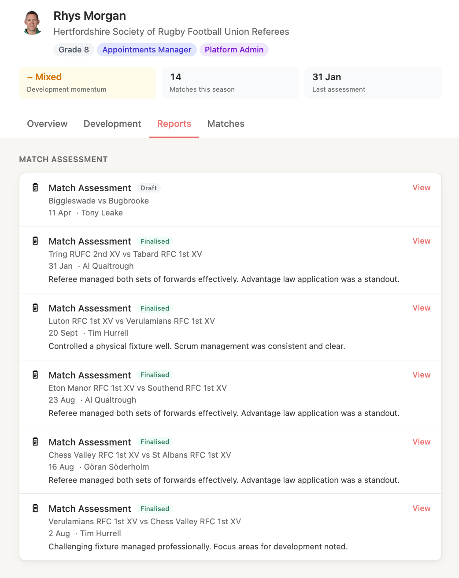Viewport: 459px width, 578px height.
Task: Open Rhys Morgan's profile photo
Action: tap(32, 22)
